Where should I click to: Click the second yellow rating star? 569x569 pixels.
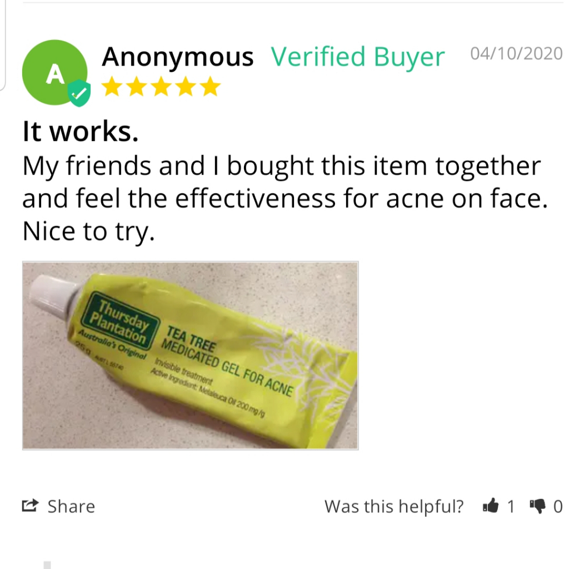click(x=137, y=86)
